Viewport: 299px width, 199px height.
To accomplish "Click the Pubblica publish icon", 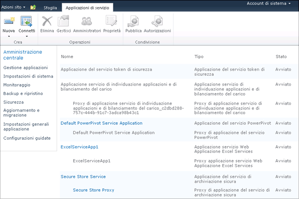I will coord(133,21).
